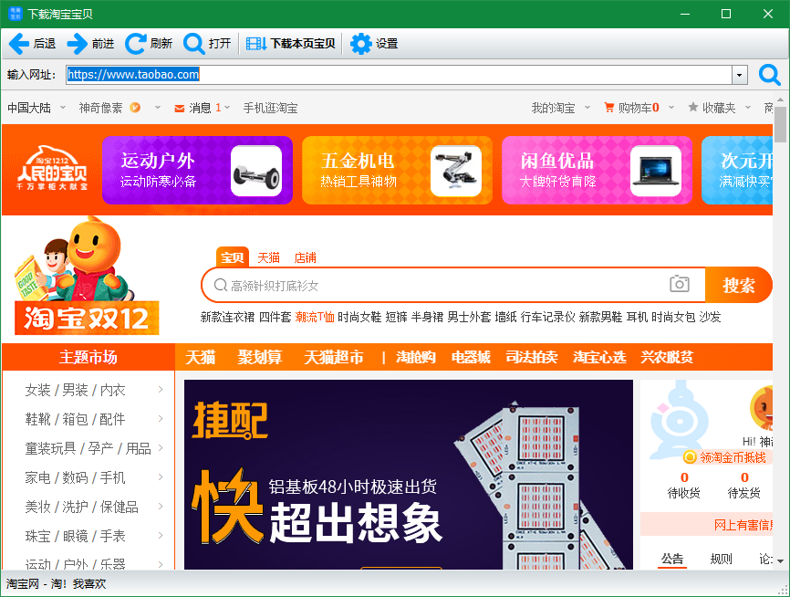The image size is (790, 597).
Task: Click the refresh icon (刷新)
Action: (x=135, y=44)
